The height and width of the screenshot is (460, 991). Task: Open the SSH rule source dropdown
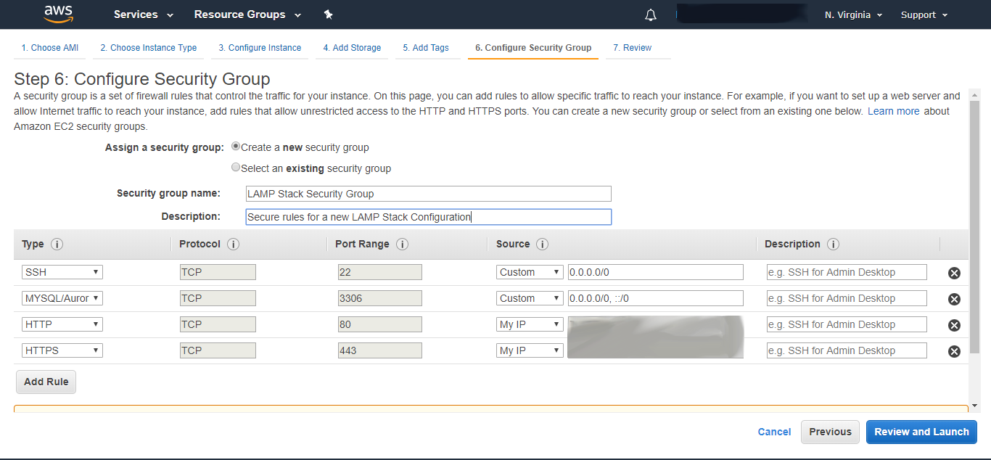pyautogui.click(x=530, y=272)
